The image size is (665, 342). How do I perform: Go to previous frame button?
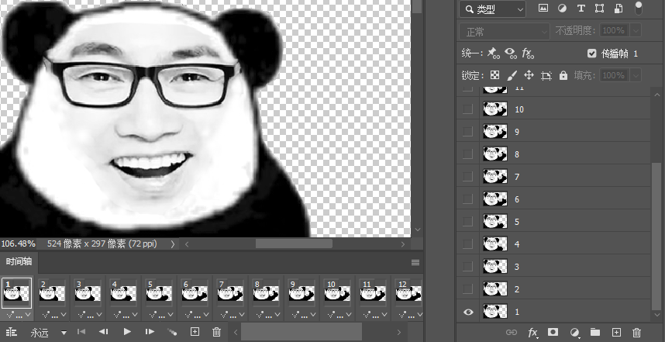(x=104, y=332)
